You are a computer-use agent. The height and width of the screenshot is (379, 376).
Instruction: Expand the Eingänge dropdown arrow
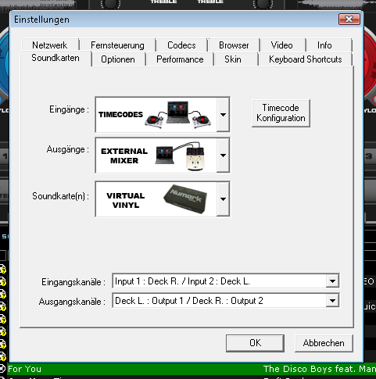[223, 115]
